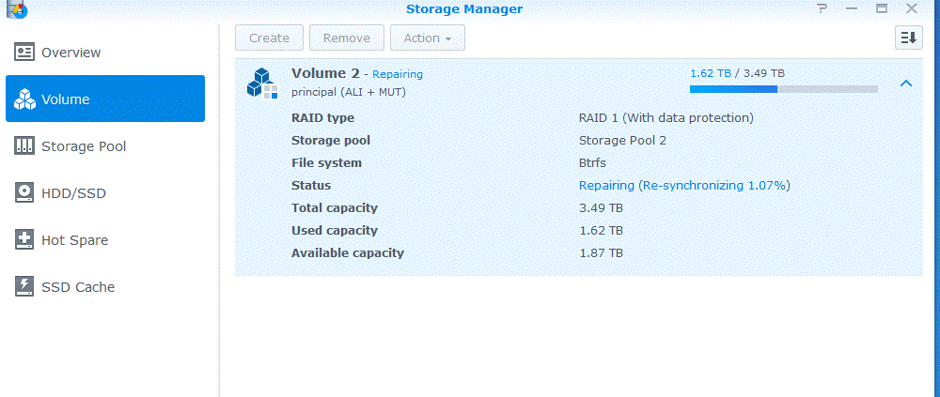Click the Repairing link beside the Volume 2 title
Viewport: 940px width, 397px height.
click(x=398, y=74)
